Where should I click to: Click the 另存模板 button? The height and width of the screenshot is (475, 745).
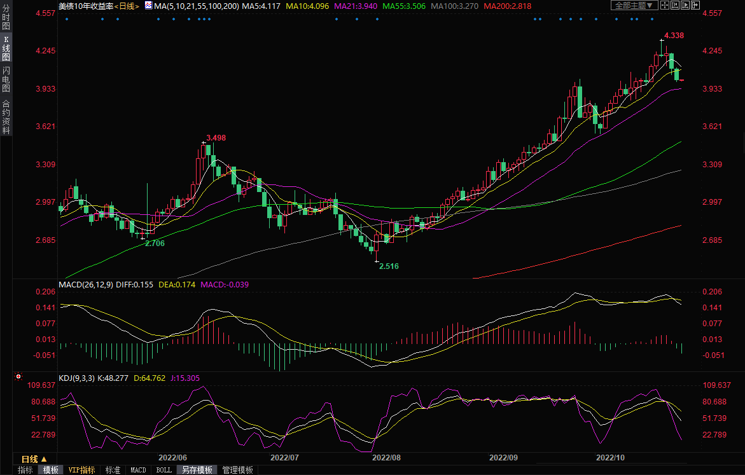(x=197, y=470)
